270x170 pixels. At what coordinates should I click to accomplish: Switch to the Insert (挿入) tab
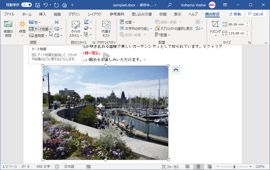point(42,14)
